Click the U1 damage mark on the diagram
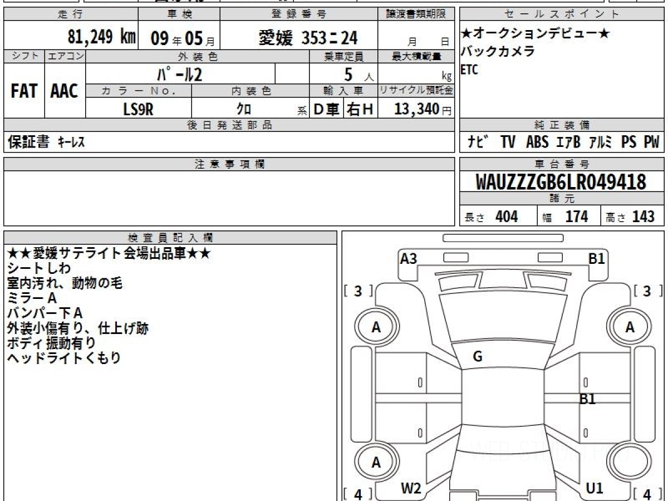Viewport: 668px width, 501px height. [595, 488]
